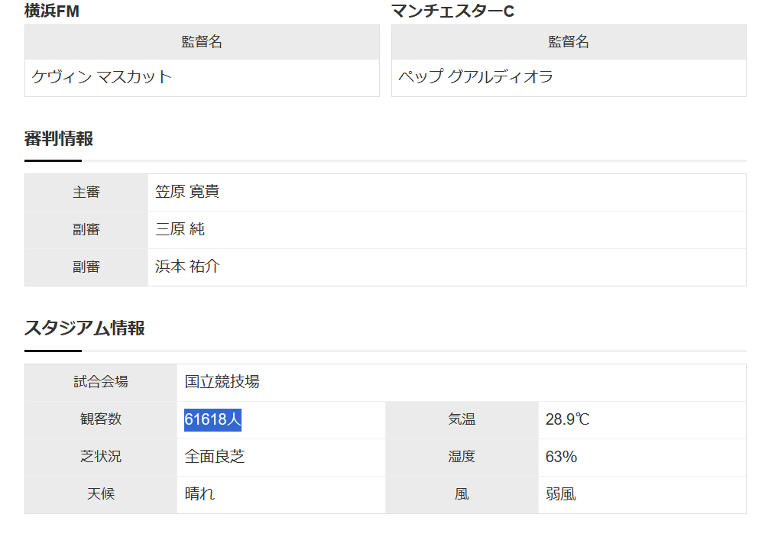Click the highlighted attendance 61618人
The width and height of the screenshot is (775, 537).
[213, 420]
